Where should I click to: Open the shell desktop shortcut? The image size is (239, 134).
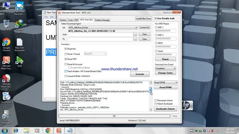tap(19, 61)
